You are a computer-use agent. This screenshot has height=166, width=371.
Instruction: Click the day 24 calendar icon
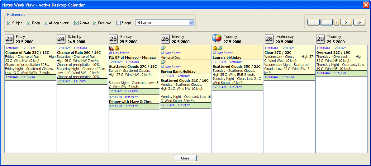coord(61,39)
